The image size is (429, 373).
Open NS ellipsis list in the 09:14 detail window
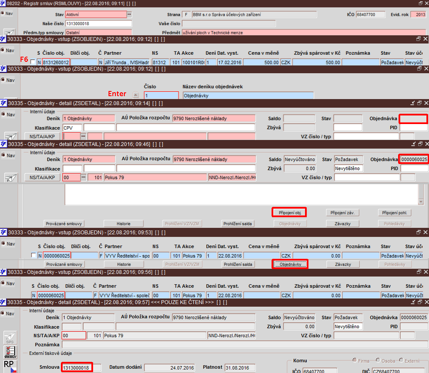(84, 136)
